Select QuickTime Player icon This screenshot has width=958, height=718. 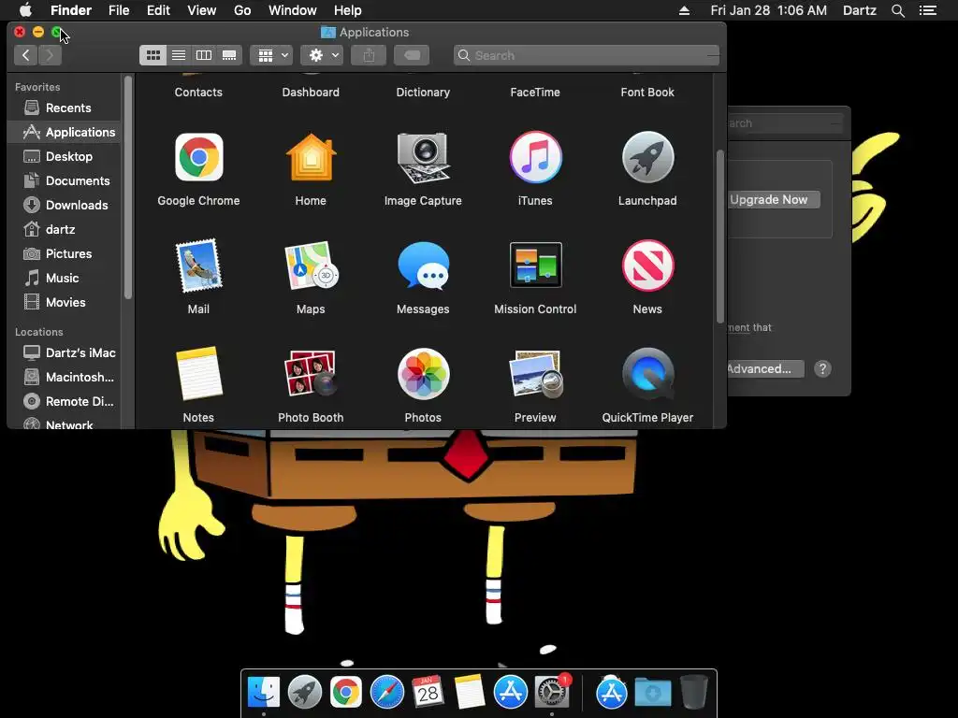pyautogui.click(x=647, y=374)
